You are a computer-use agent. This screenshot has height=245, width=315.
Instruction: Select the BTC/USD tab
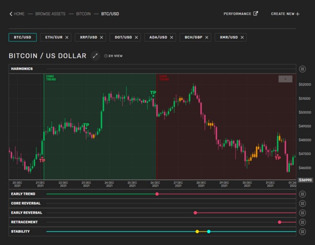pos(22,37)
